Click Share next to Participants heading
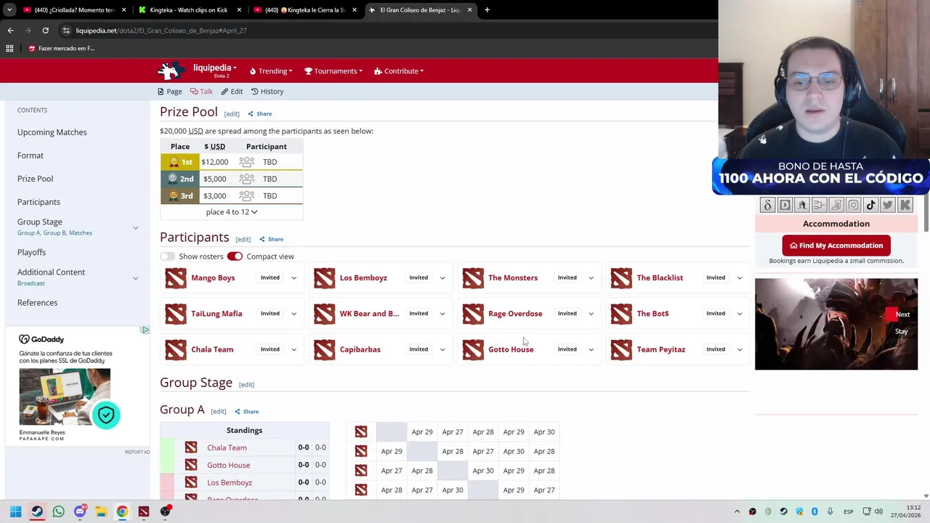Viewport: 930px width, 523px height. point(271,239)
